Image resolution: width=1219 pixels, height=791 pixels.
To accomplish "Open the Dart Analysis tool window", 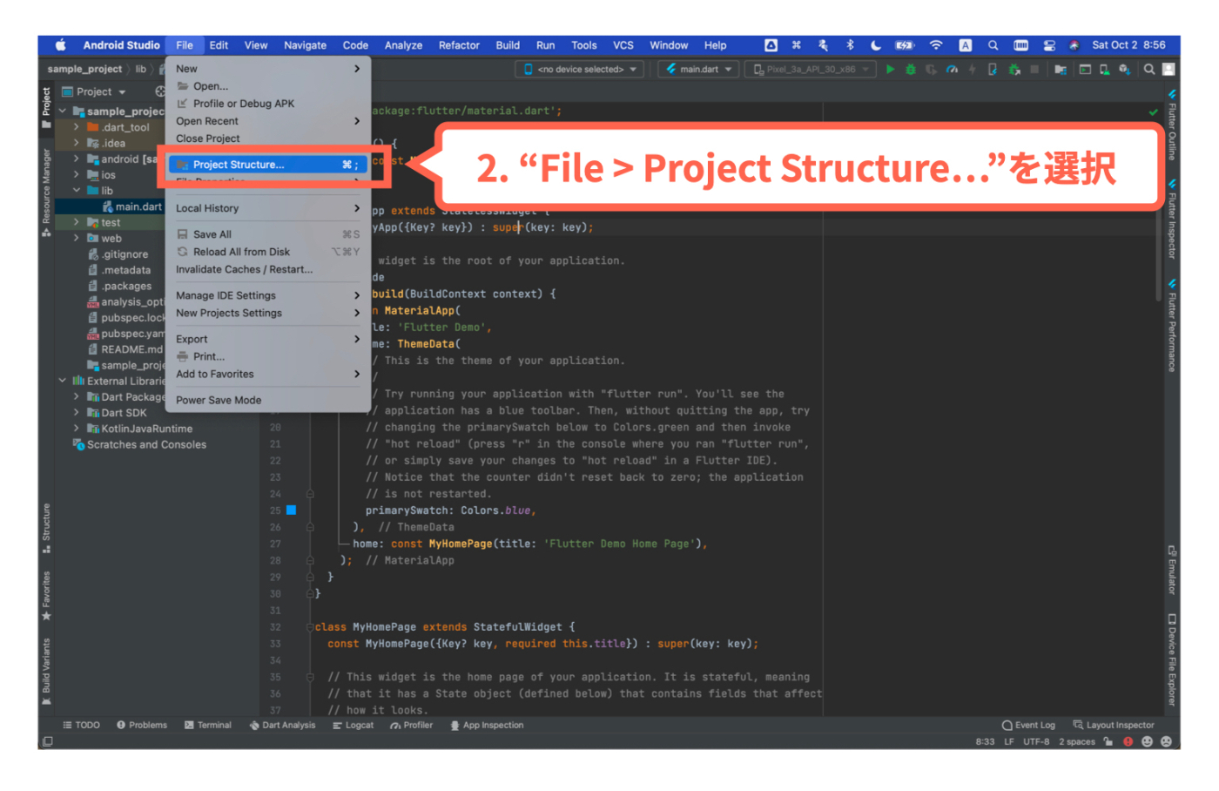I will pos(283,726).
